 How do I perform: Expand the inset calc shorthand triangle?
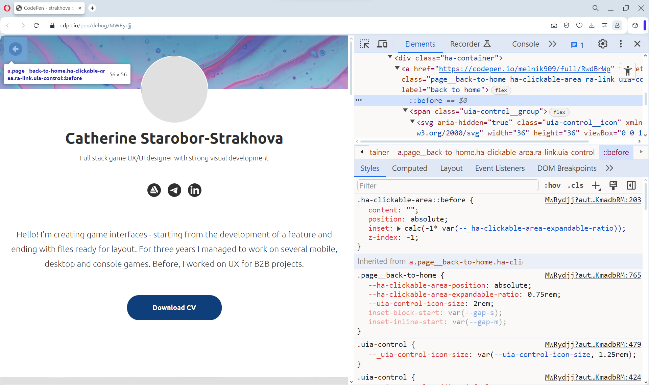399,229
